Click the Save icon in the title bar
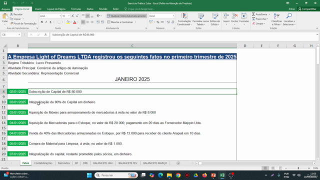 [5, 3]
